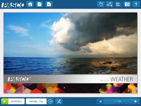Take a snapshot with camera icon

127,4
